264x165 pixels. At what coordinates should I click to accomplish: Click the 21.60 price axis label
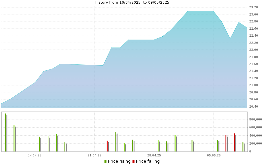pyautogui.click(x=253, y=64)
